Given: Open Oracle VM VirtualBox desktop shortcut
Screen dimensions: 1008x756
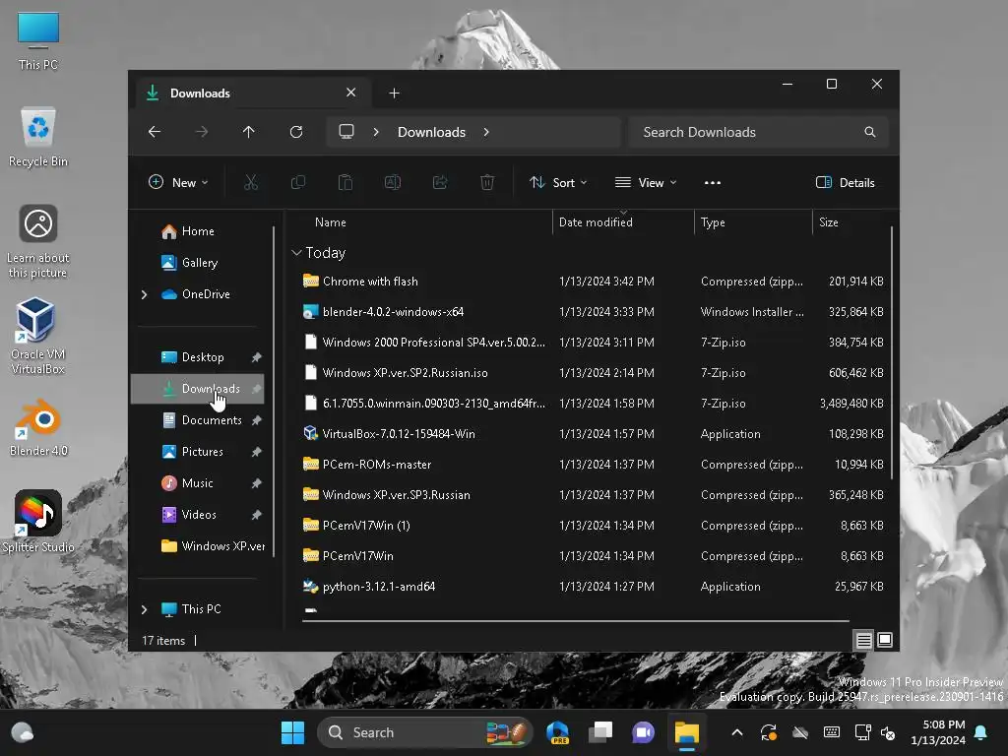Looking at the screenshot, I should (38, 336).
